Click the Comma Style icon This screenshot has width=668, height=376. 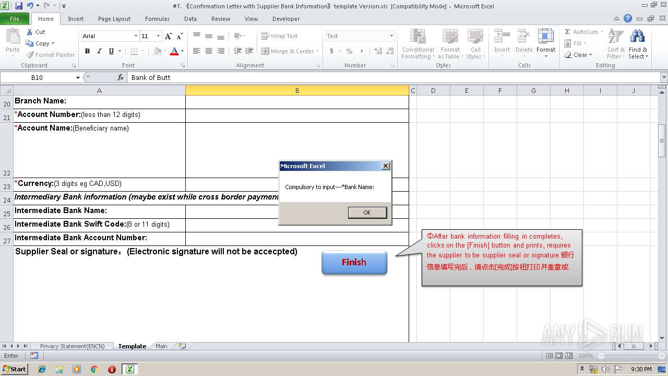362,51
